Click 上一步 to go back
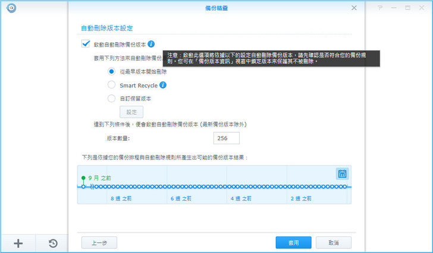This screenshot has height=253, width=433. [x=99, y=242]
